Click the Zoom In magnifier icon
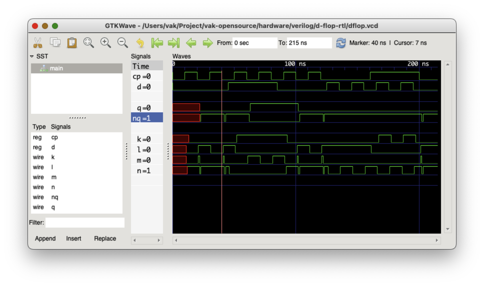484x286 pixels. (x=105, y=43)
